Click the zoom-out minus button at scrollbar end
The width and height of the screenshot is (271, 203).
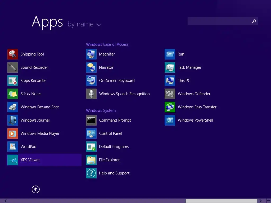click(x=269, y=201)
